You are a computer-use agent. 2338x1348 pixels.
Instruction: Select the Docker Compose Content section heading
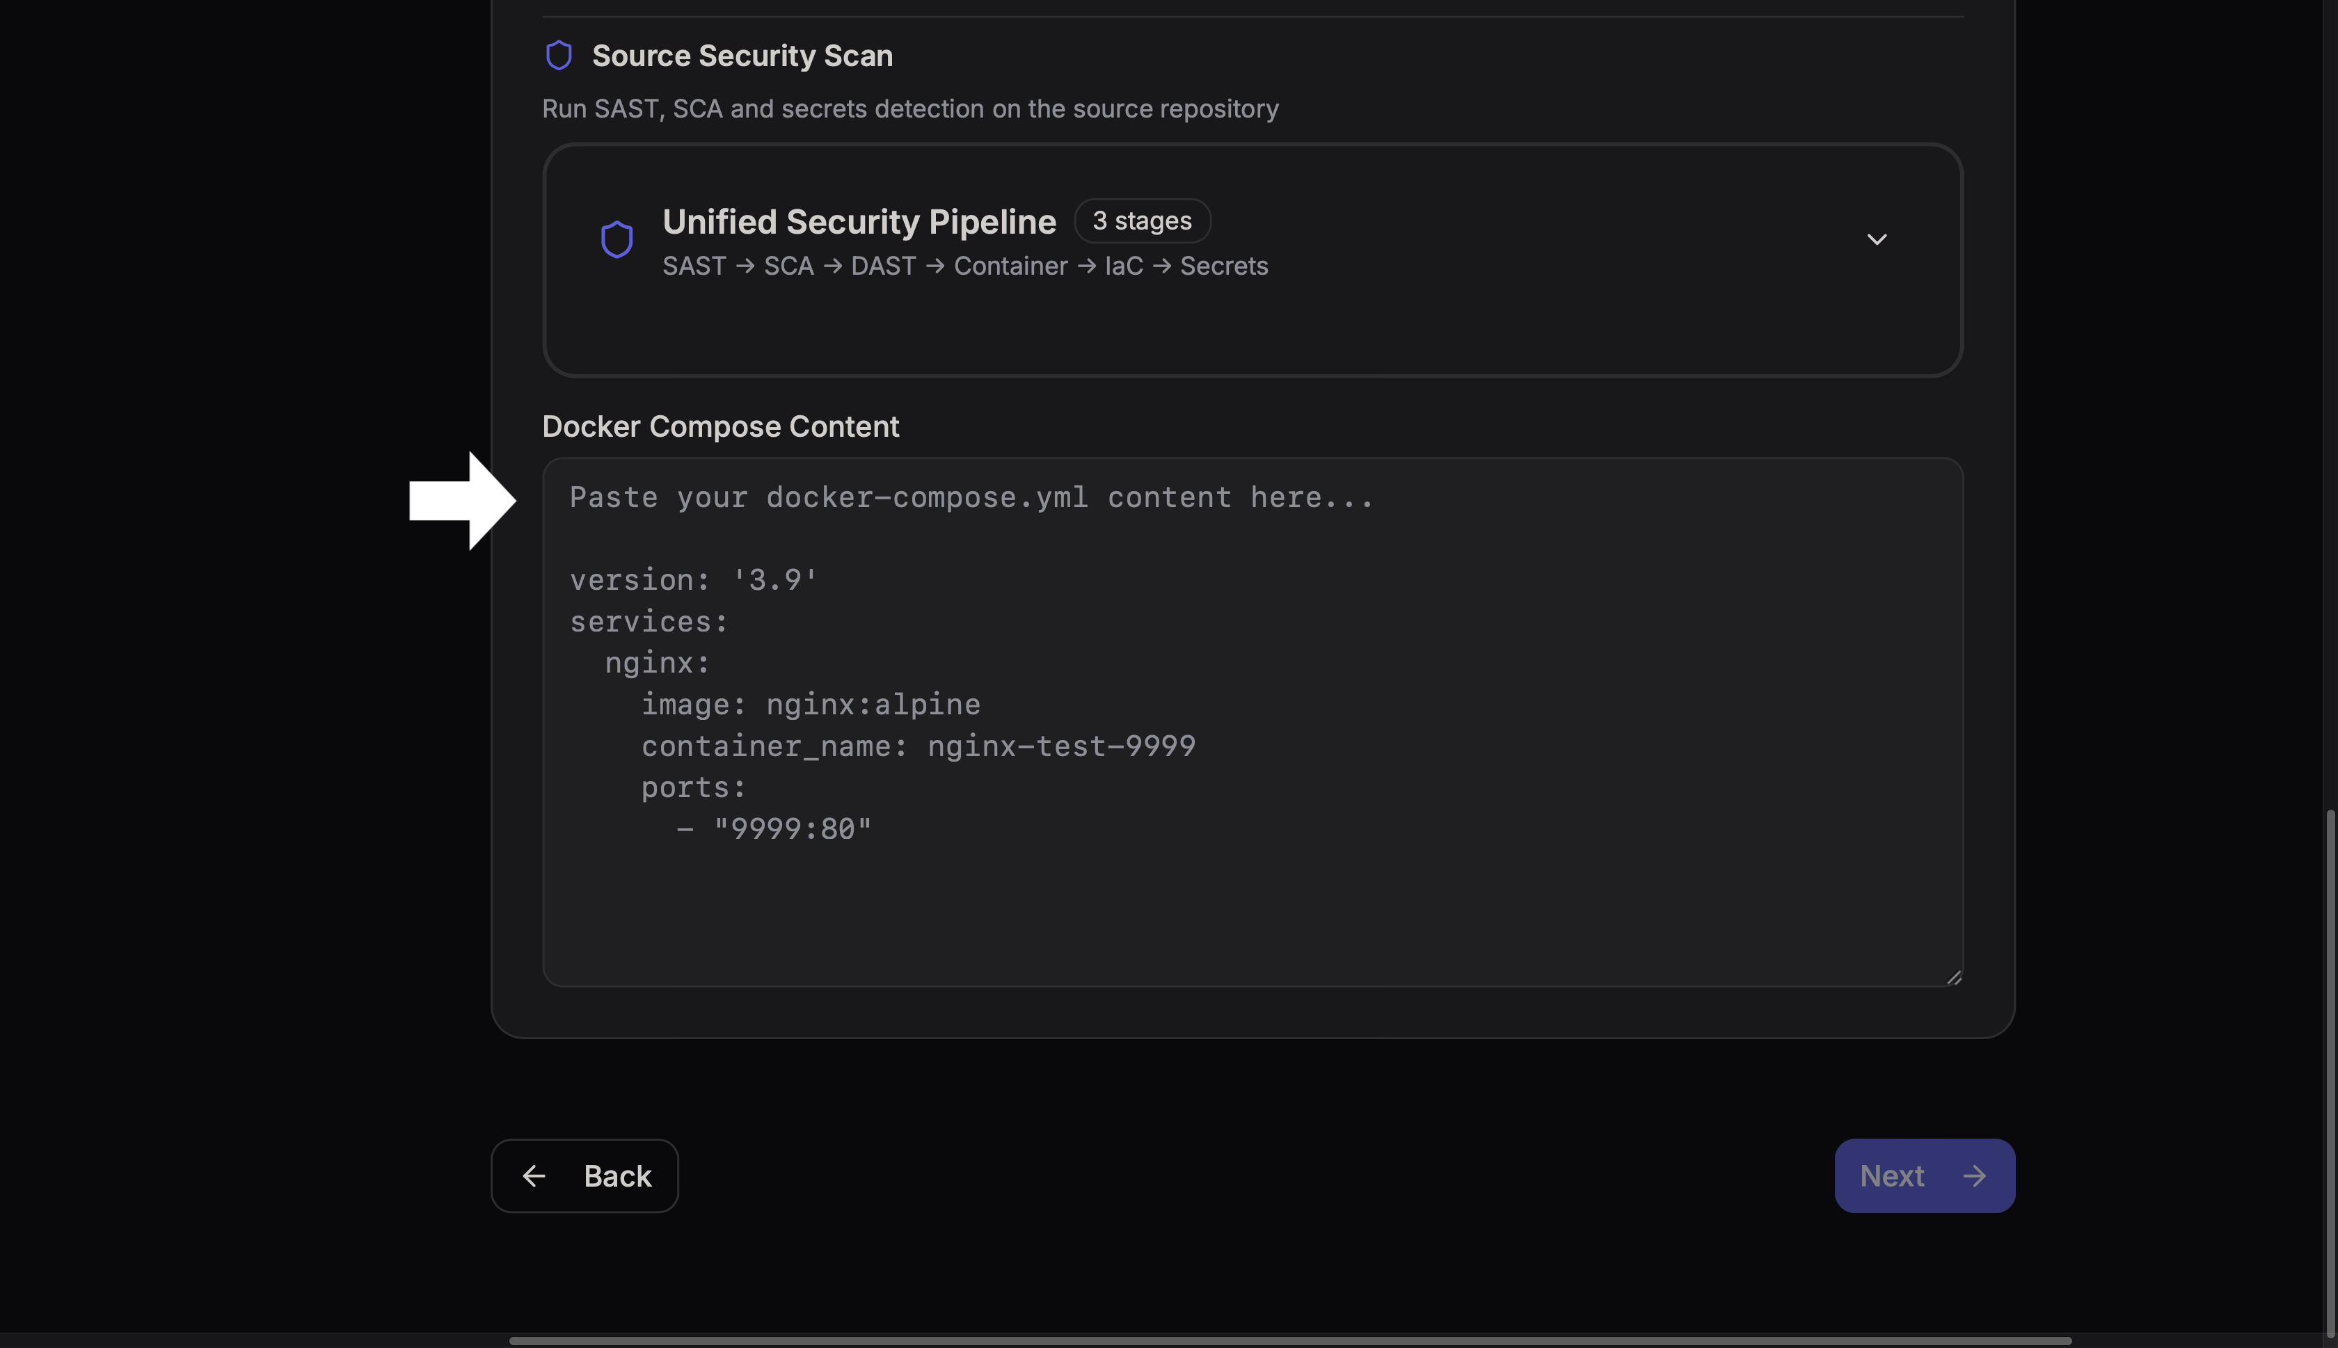pyautogui.click(x=720, y=426)
